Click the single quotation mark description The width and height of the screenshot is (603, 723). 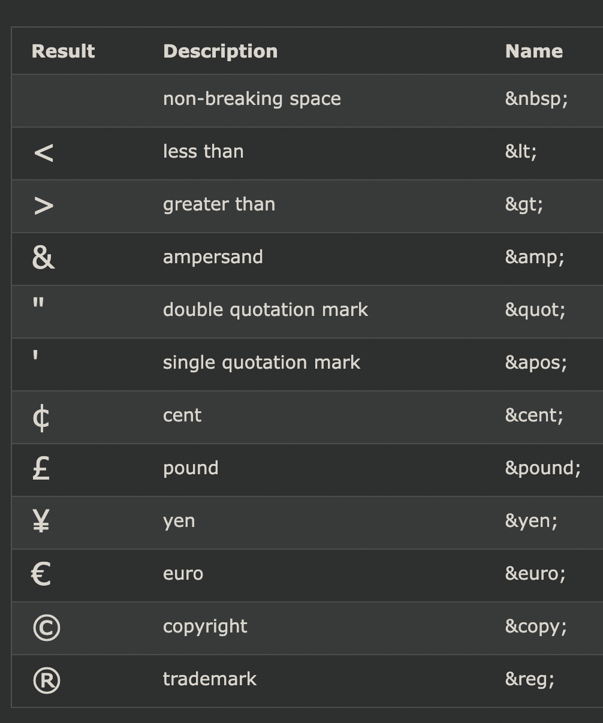(x=261, y=363)
